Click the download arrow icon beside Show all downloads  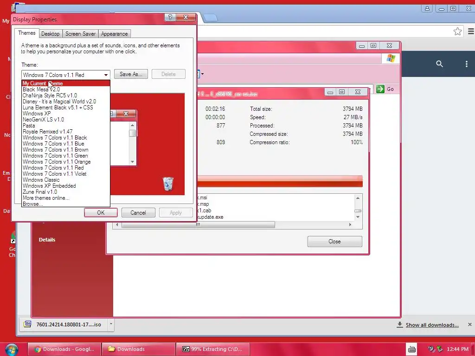[x=399, y=324]
